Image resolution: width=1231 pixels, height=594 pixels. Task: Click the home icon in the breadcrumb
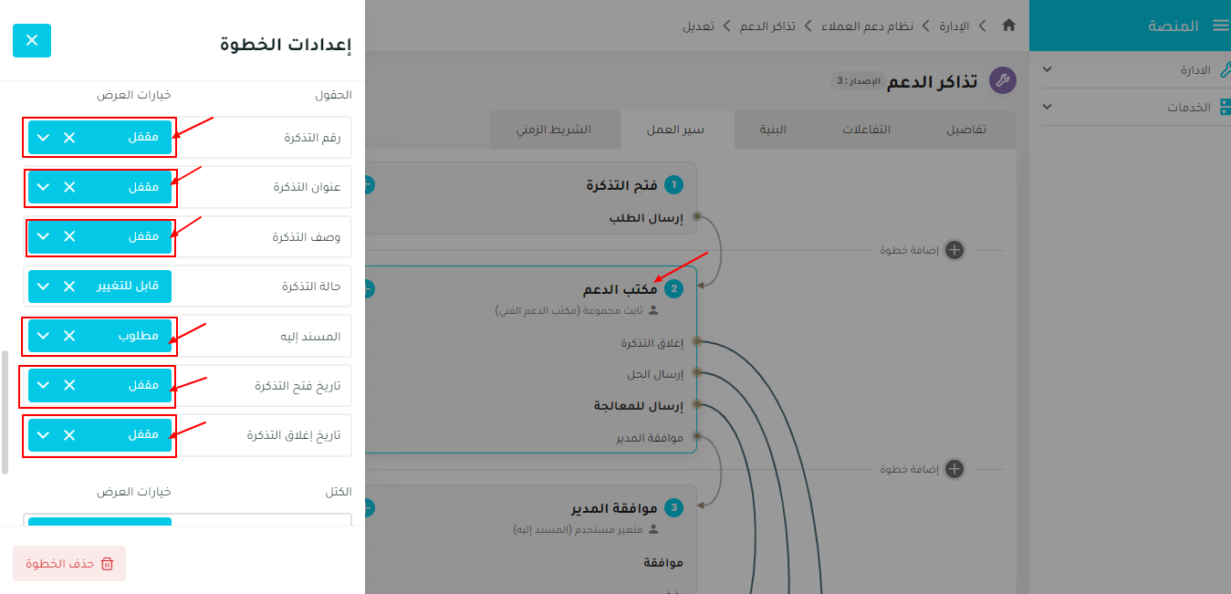pyautogui.click(x=1008, y=26)
